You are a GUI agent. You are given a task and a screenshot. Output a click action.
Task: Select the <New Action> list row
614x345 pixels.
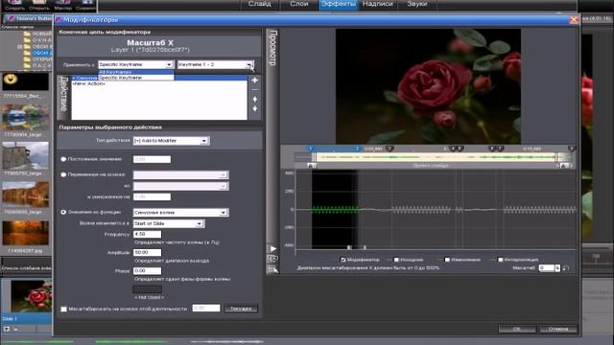tap(159, 83)
